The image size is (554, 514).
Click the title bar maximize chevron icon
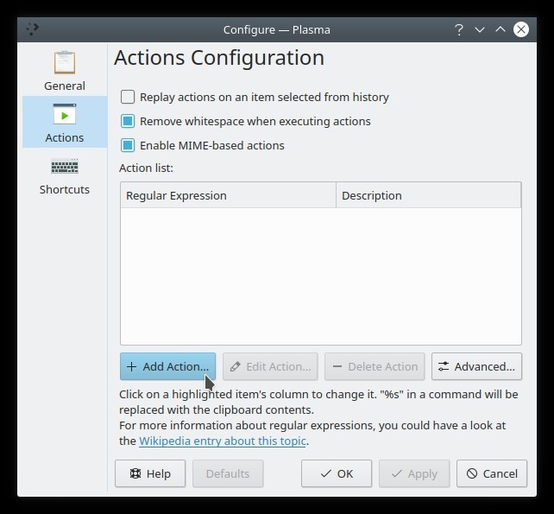[500, 29]
